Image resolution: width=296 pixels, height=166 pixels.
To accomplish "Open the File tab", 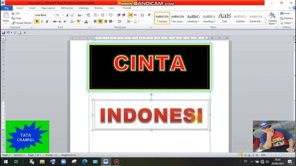I will point(6,8).
